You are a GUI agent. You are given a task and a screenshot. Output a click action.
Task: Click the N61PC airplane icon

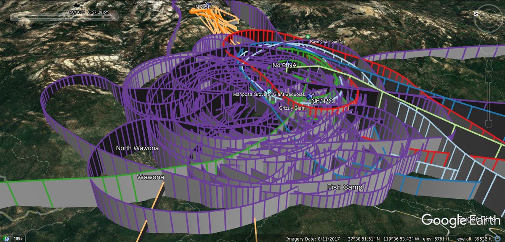tap(311, 95)
